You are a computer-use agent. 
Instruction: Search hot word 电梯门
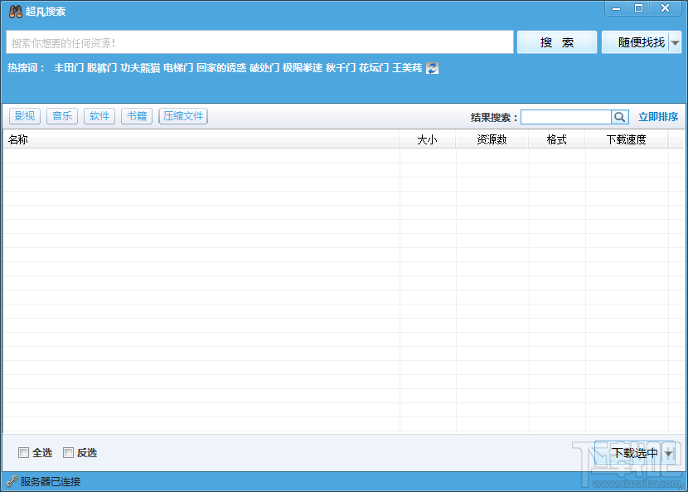point(178,68)
